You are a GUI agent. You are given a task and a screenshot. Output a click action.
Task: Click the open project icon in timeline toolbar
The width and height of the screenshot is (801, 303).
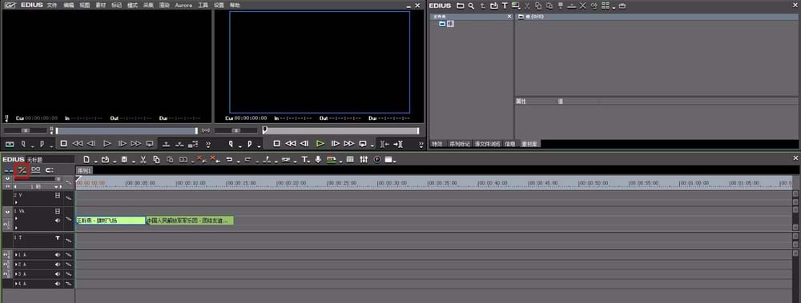tap(105, 160)
